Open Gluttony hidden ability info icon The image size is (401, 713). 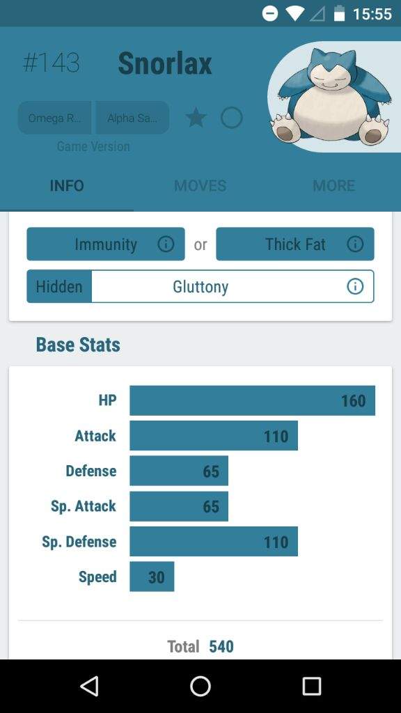tap(354, 286)
